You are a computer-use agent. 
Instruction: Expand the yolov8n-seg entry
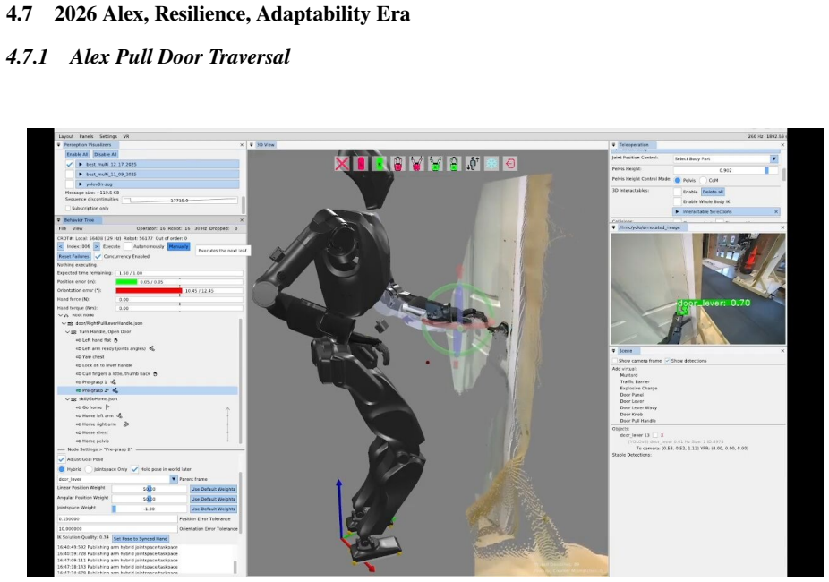coord(81,184)
